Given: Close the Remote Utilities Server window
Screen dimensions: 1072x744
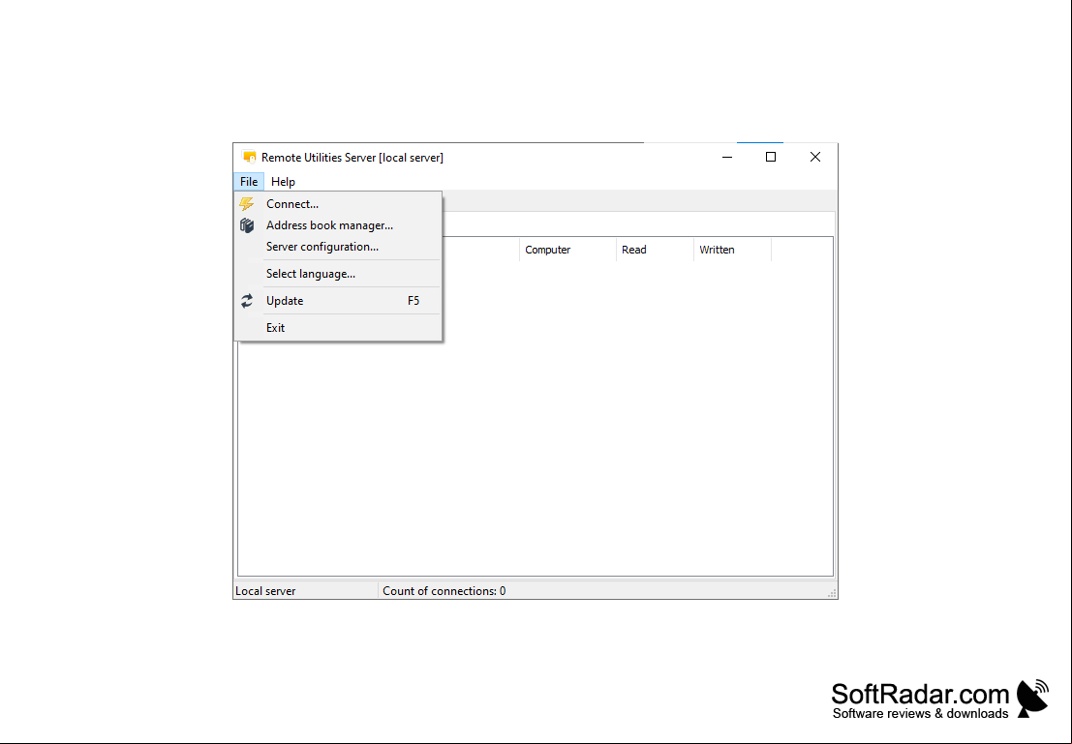Looking at the screenshot, I should click(x=815, y=157).
